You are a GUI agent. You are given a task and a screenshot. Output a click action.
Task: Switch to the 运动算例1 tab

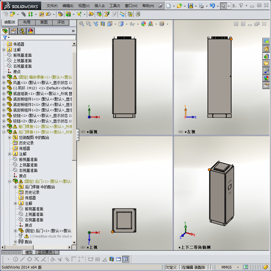tap(47, 252)
